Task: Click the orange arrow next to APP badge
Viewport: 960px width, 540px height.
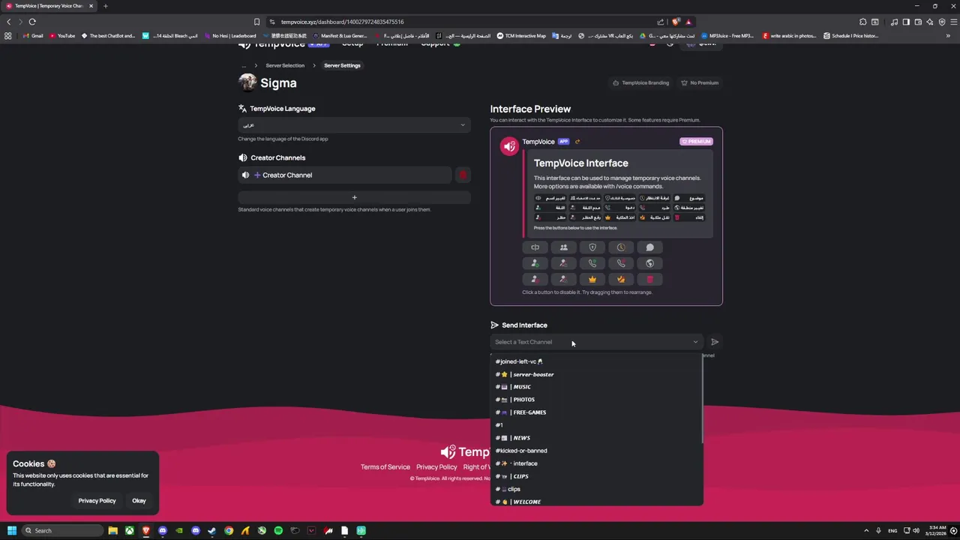Action: pyautogui.click(x=577, y=142)
